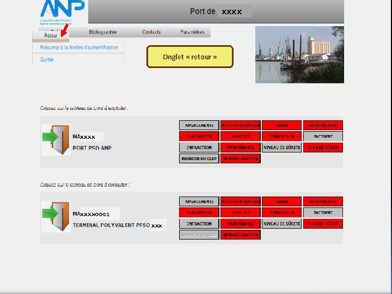Open AUTO-EVALUATION for PORT PSO ANP
Screen dimensions: 392x294
click(x=241, y=125)
